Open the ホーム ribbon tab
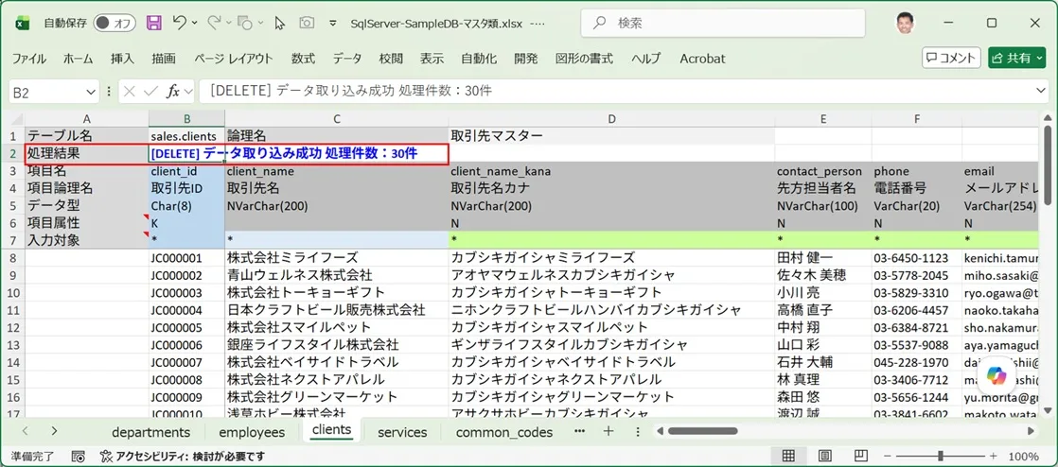This screenshot has width=1058, height=467. click(x=79, y=59)
